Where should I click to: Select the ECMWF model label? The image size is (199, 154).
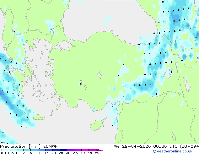pyautogui.click(x=51, y=146)
